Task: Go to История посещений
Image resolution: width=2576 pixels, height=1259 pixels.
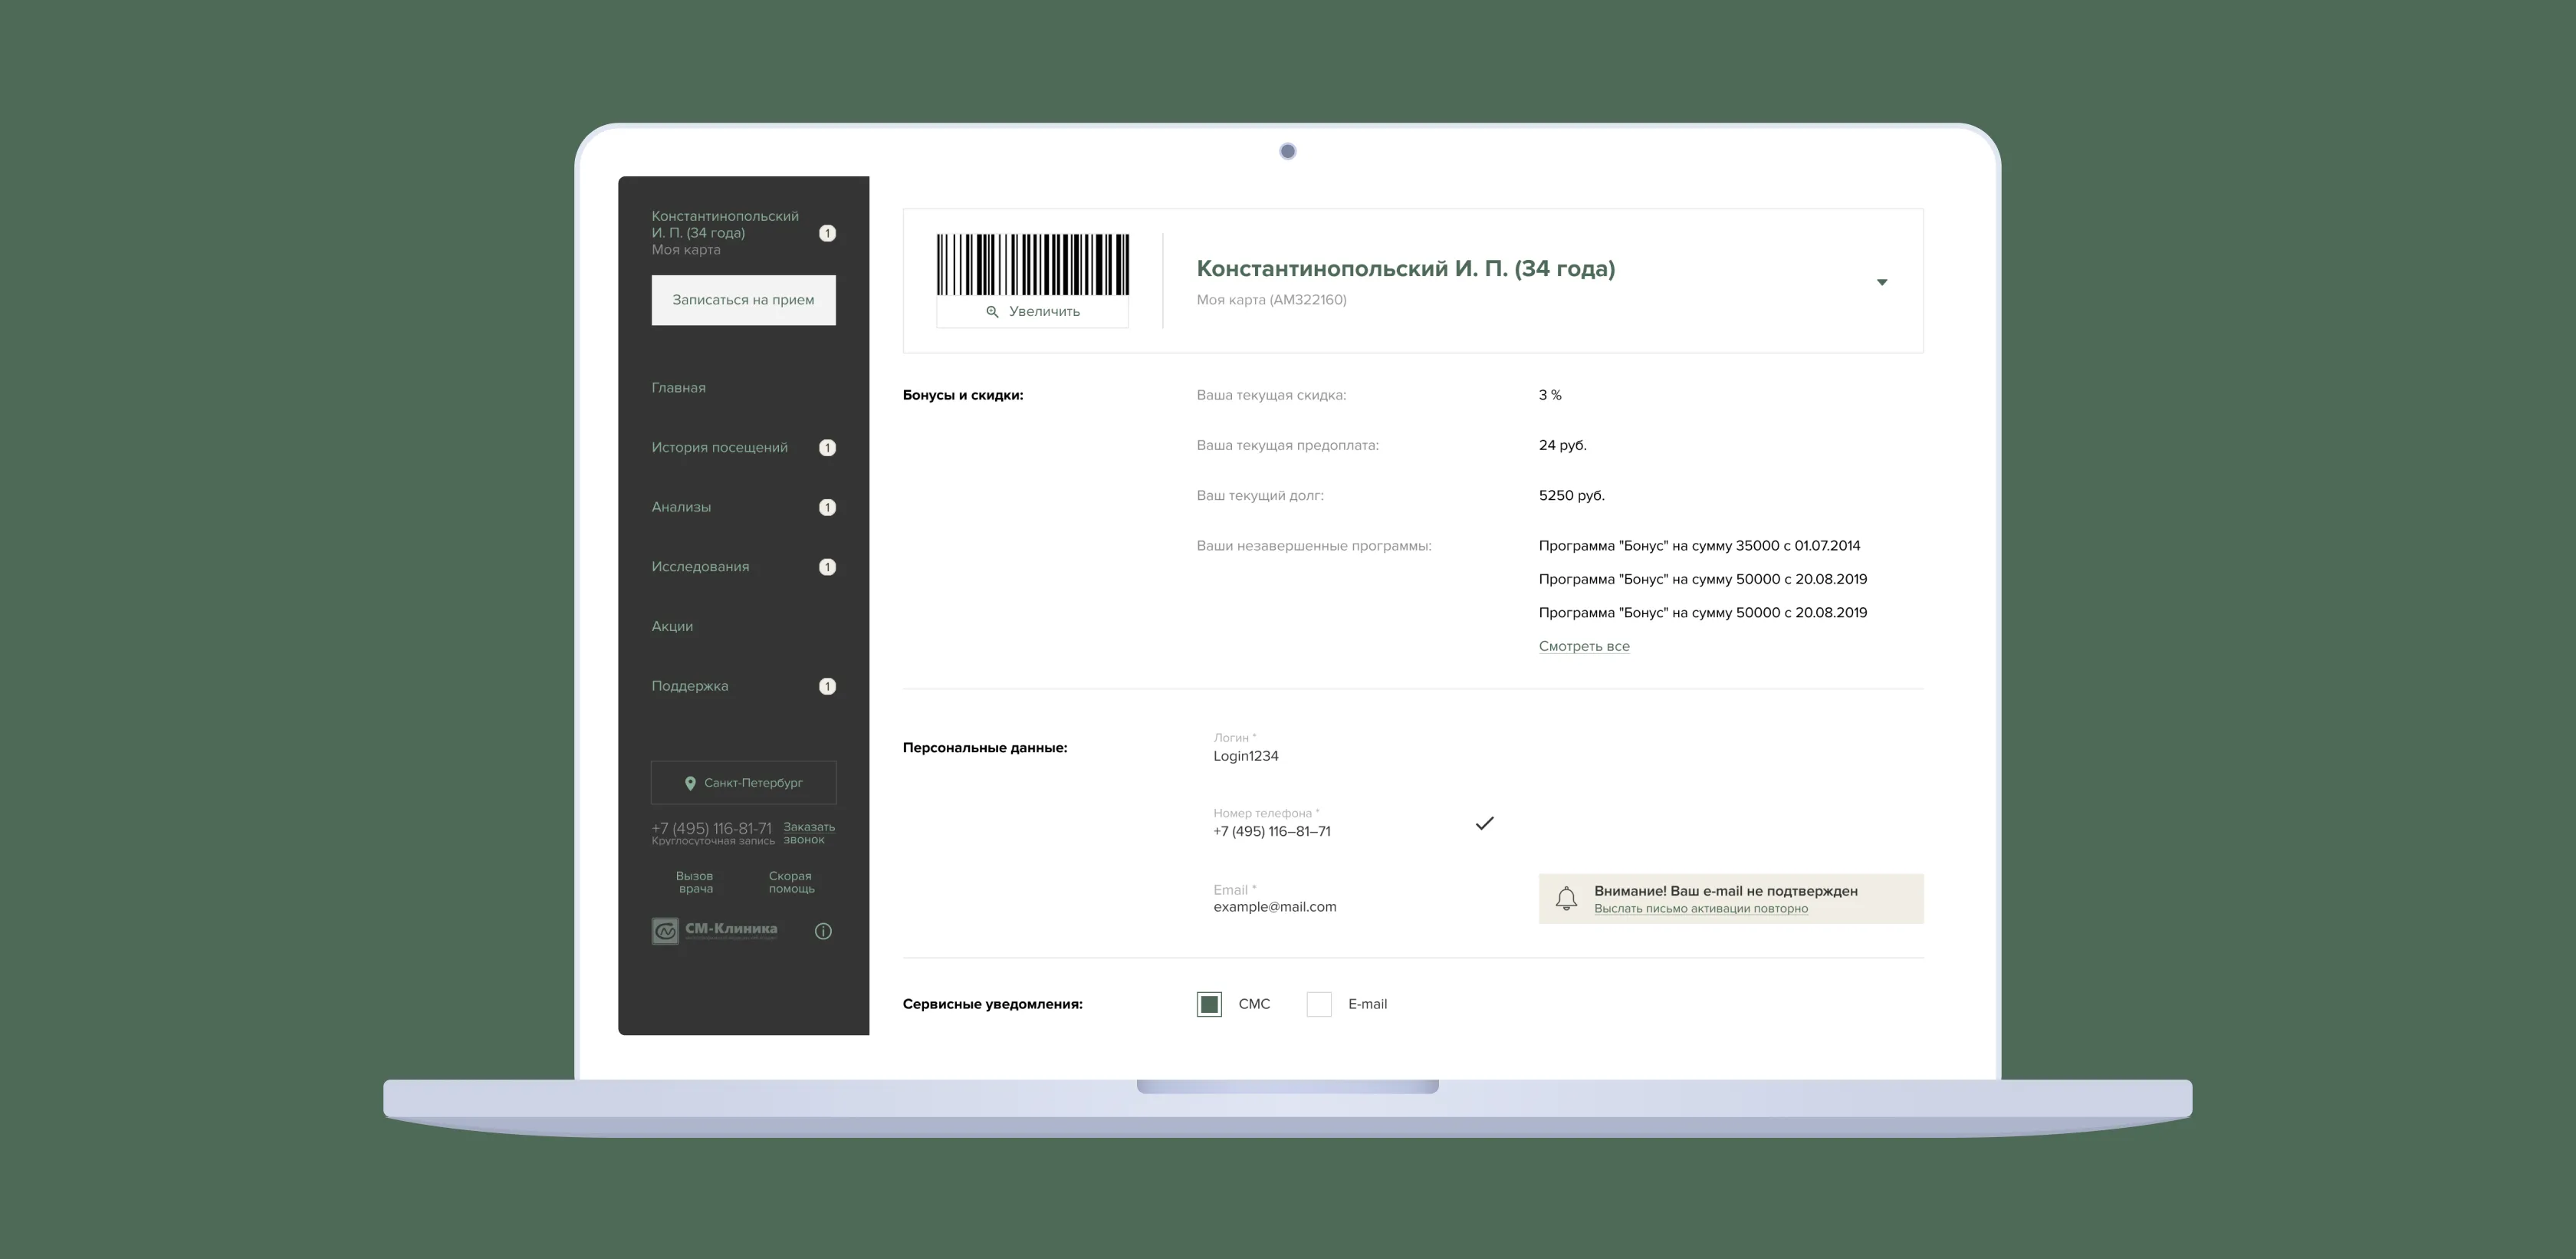Action: (x=719, y=447)
